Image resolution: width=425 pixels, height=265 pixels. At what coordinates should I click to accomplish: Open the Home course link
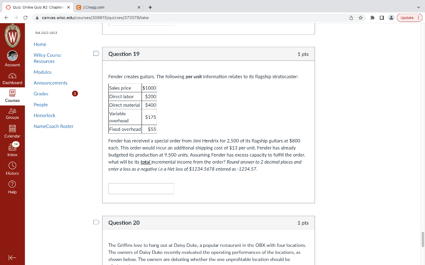tap(40, 44)
